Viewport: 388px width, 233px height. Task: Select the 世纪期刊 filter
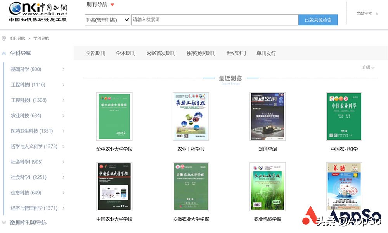(236, 53)
